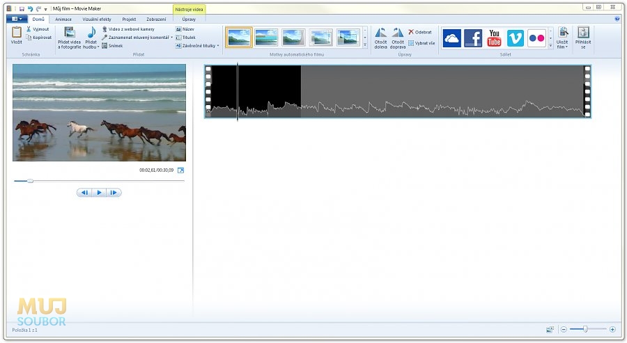Click Undo in quick access toolbar
The height and width of the screenshot is (343, 627).
pos(30,8)
